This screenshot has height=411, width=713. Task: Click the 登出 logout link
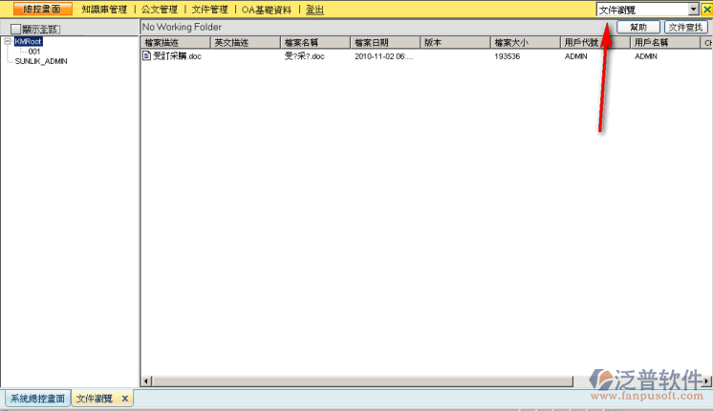tap(314, 10)
